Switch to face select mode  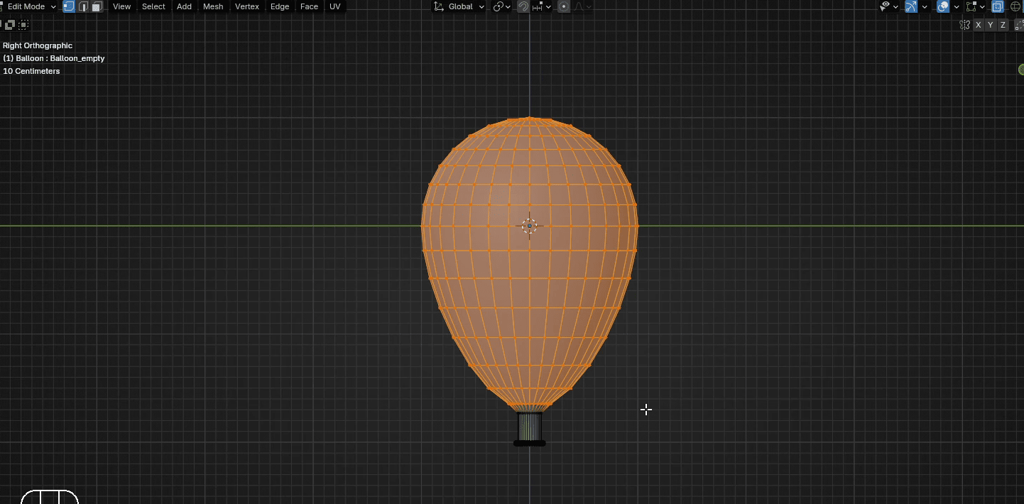click(x=97, y=6)
